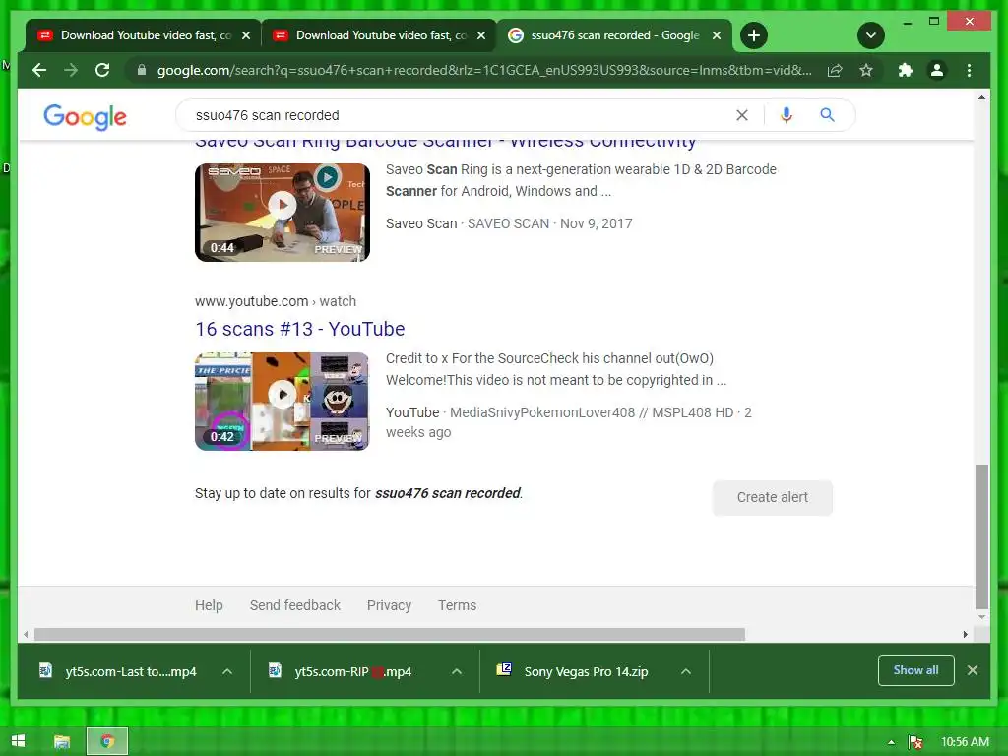This screenshot has width=1008, height=756.
Task: Click the forward navigation arrow
Action: click(x=71, y=70)
